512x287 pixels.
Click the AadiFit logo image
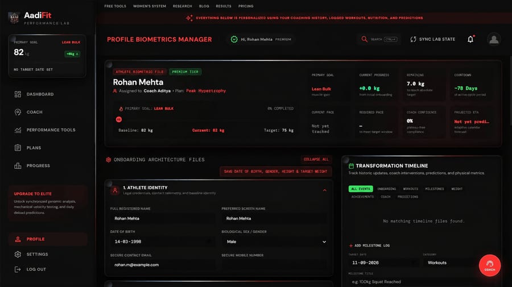pyautogui.click(x=14, y=18)
